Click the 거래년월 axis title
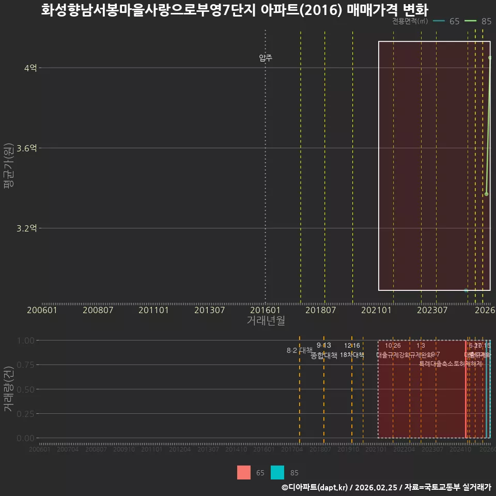Viewport: 496px width, 496px height. tap(266, 320)
